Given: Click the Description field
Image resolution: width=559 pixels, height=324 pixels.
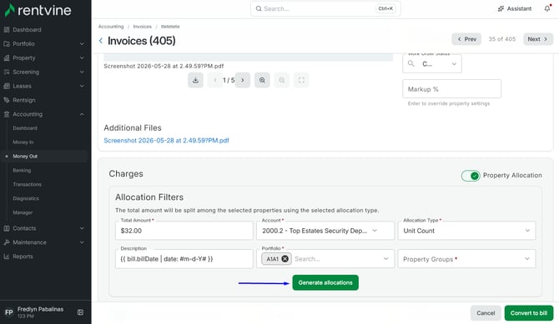Looking at the screenshot, I should click(184, 259).
